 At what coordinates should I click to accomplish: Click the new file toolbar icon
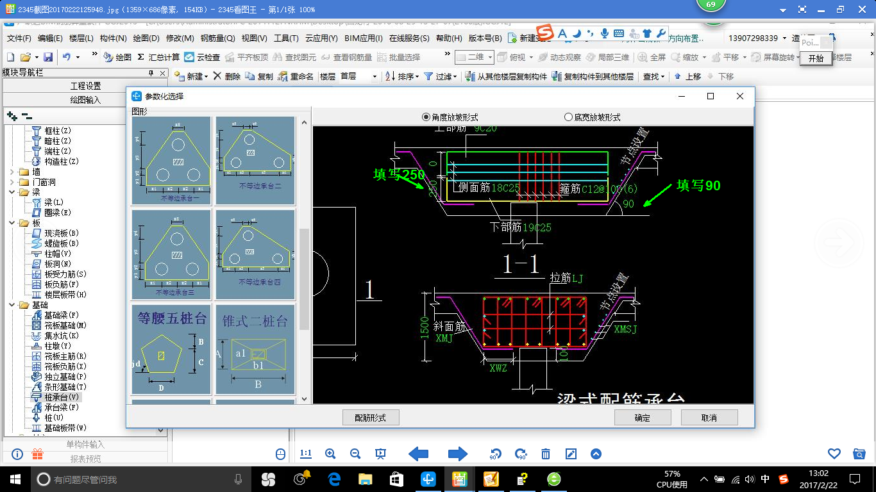[10, 57]
